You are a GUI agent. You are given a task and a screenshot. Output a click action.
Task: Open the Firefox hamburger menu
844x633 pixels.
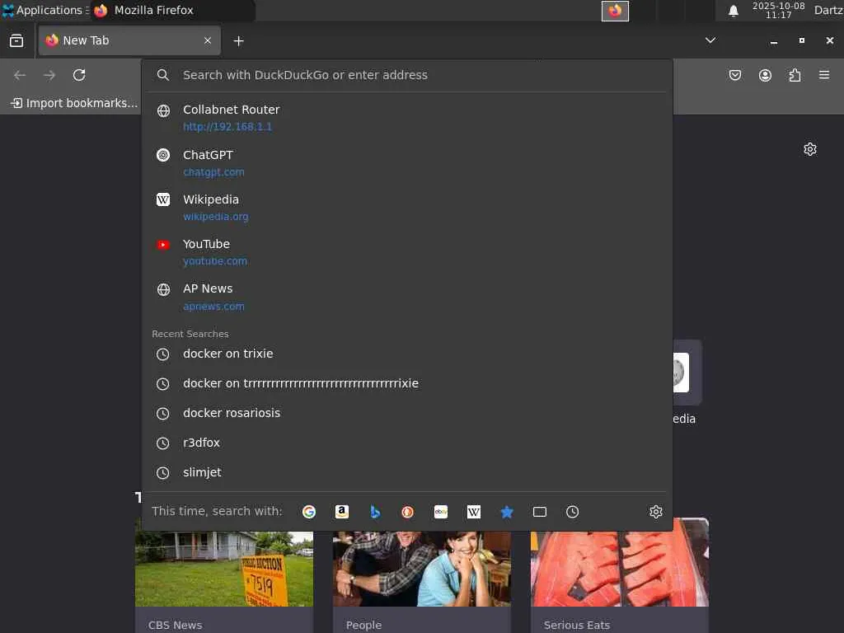824,75
